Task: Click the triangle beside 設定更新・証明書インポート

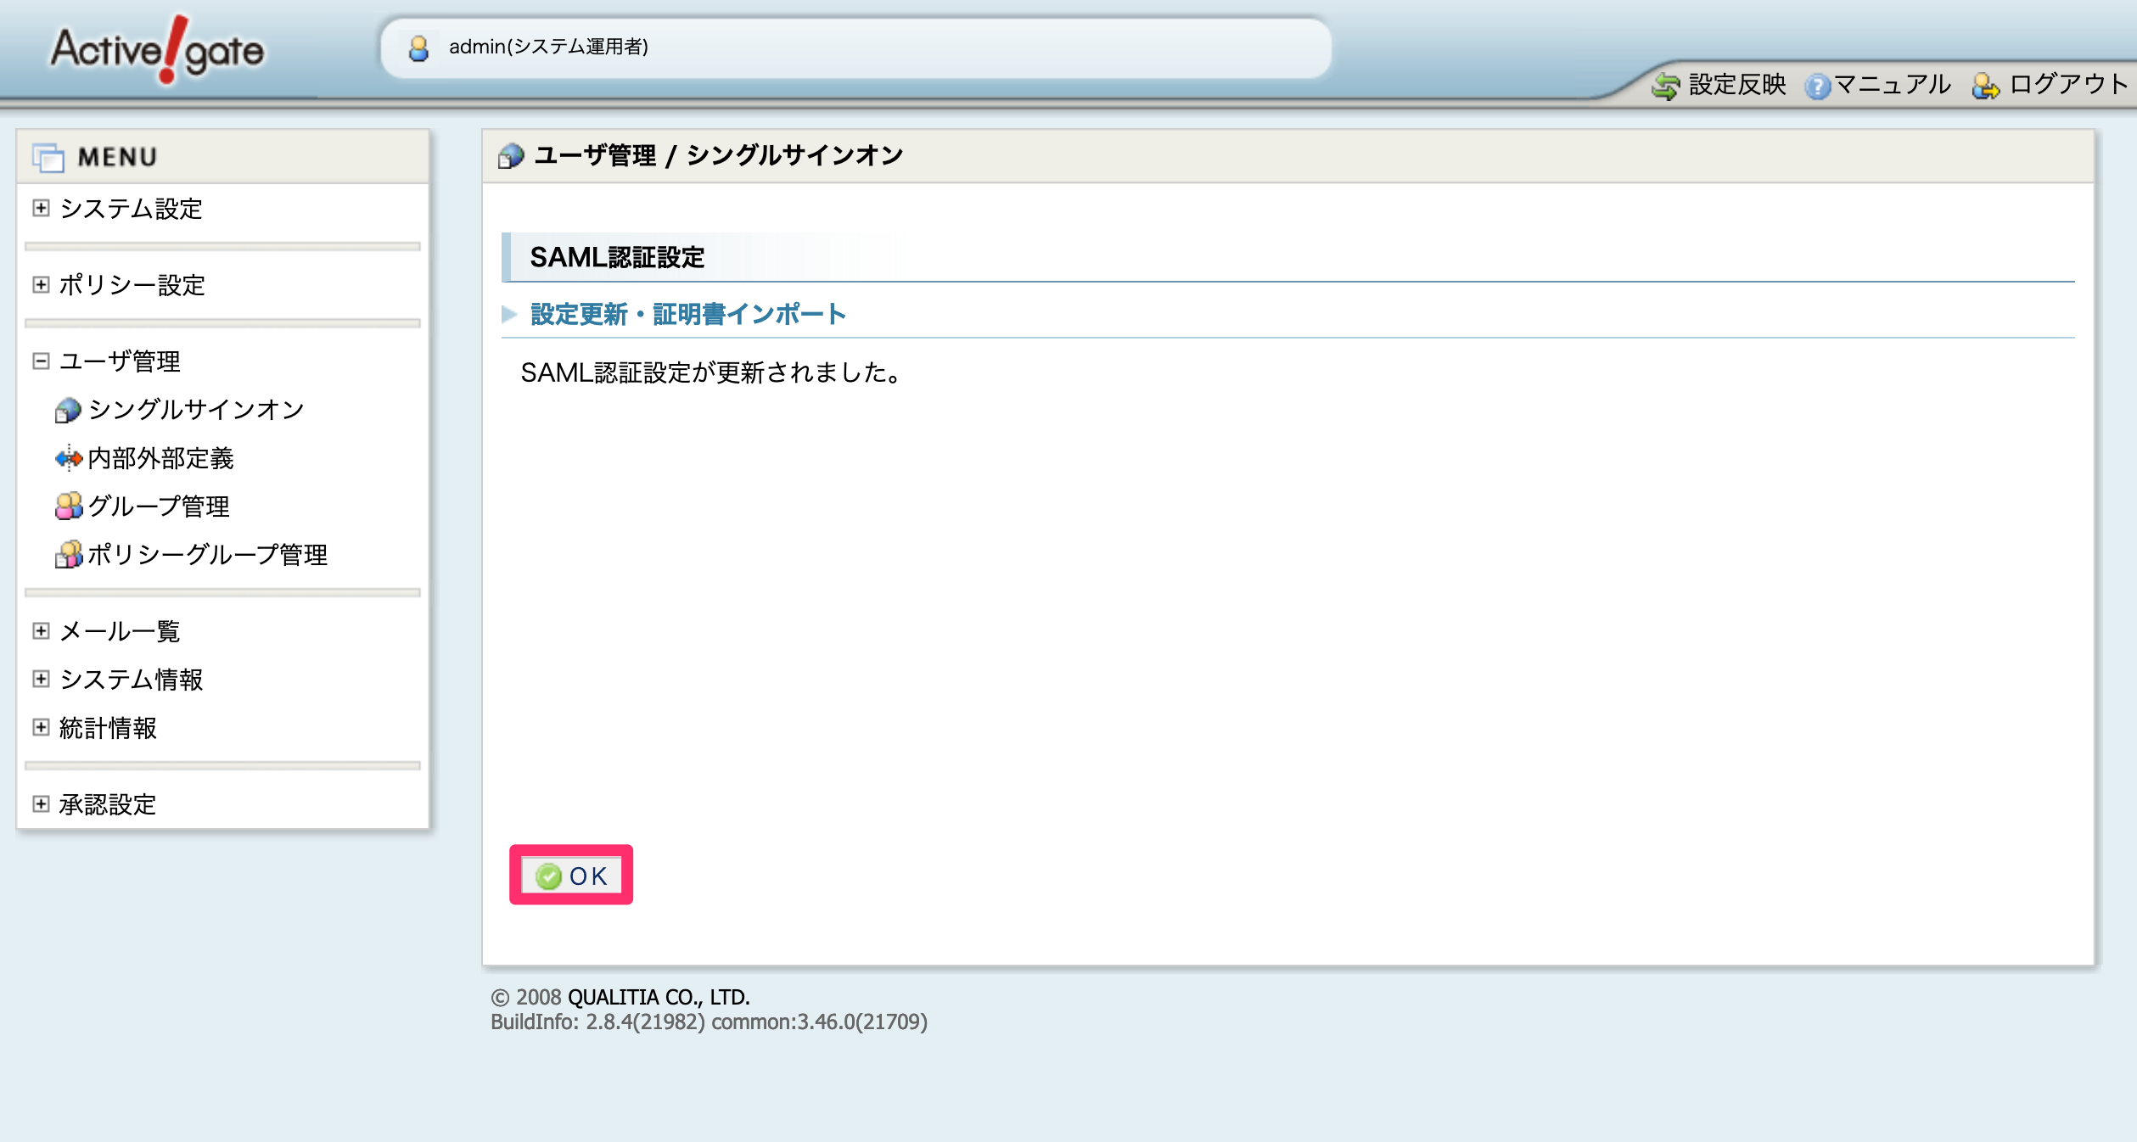Action: (x=509, y=315)
